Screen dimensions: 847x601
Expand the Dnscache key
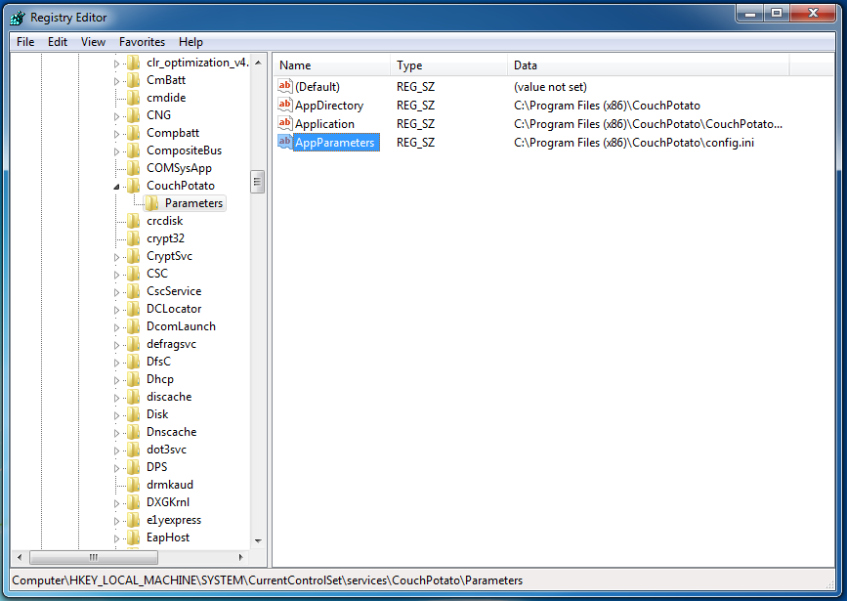(116, 433)
